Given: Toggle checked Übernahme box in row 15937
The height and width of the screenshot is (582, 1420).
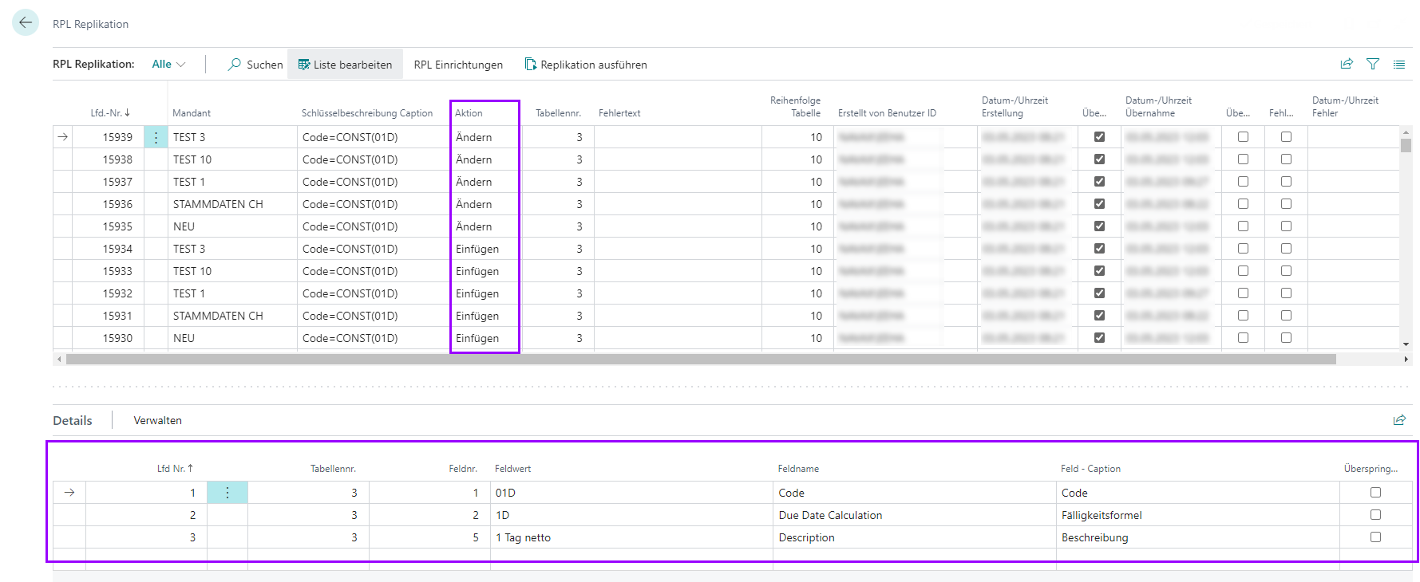Looking at the screenshot, I should coord(1099,182).
